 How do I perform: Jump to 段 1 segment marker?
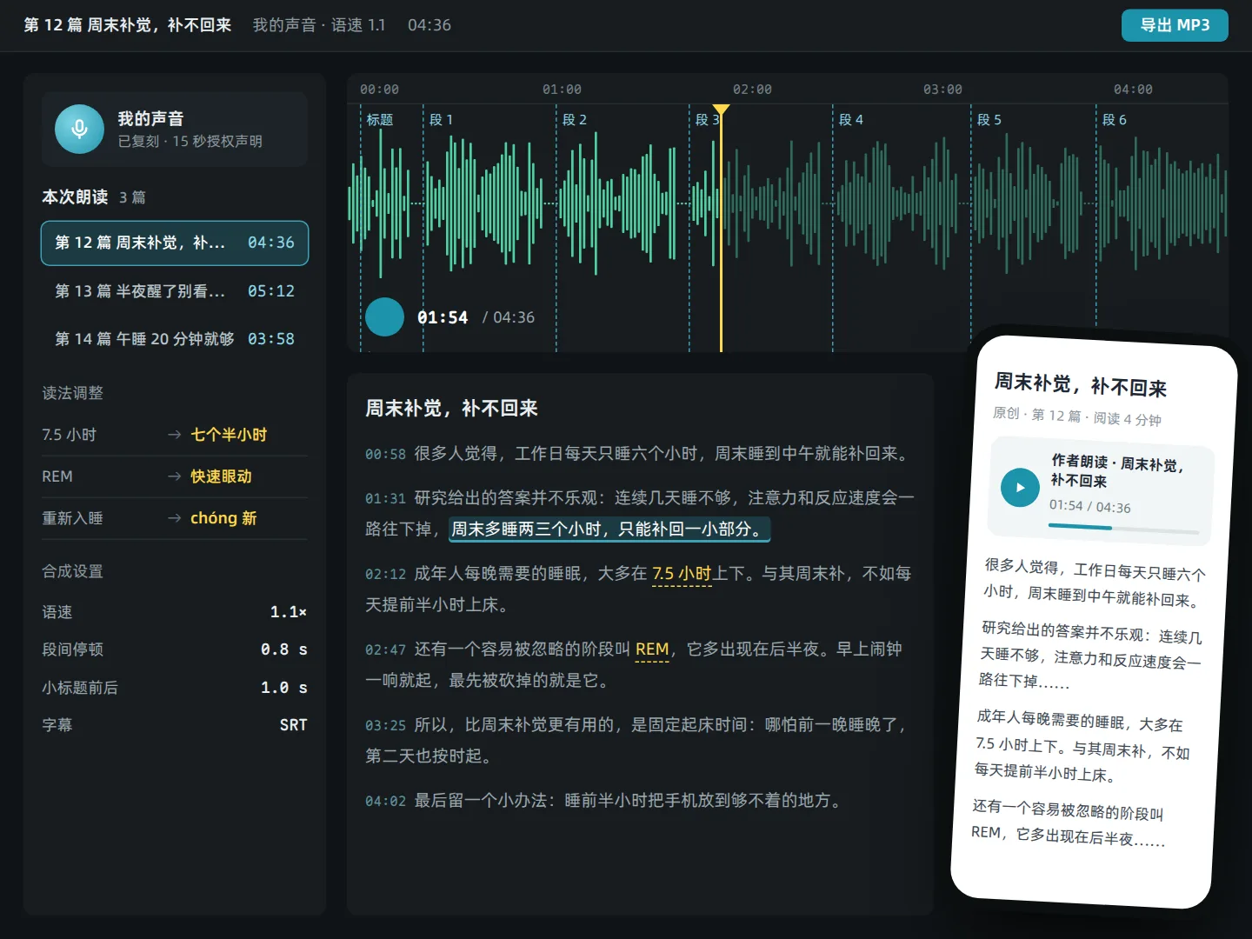[441, 120]
